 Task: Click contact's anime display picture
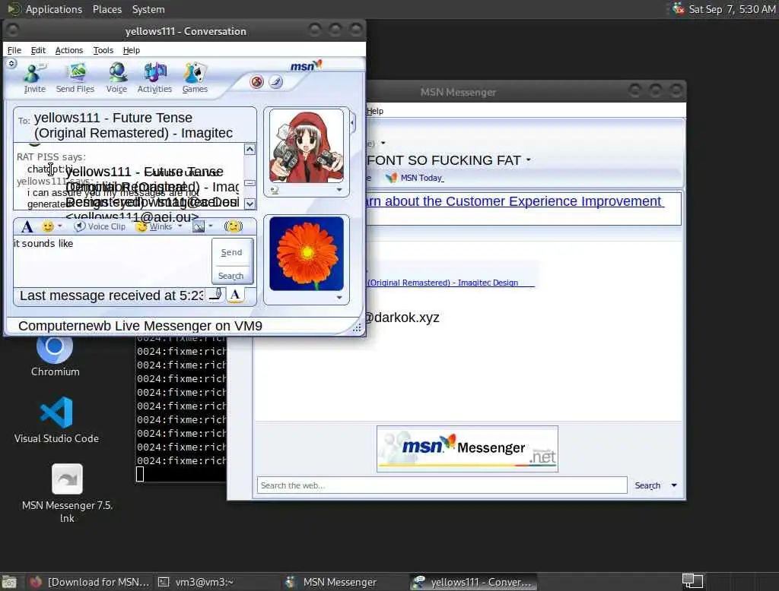click(307, 147)
